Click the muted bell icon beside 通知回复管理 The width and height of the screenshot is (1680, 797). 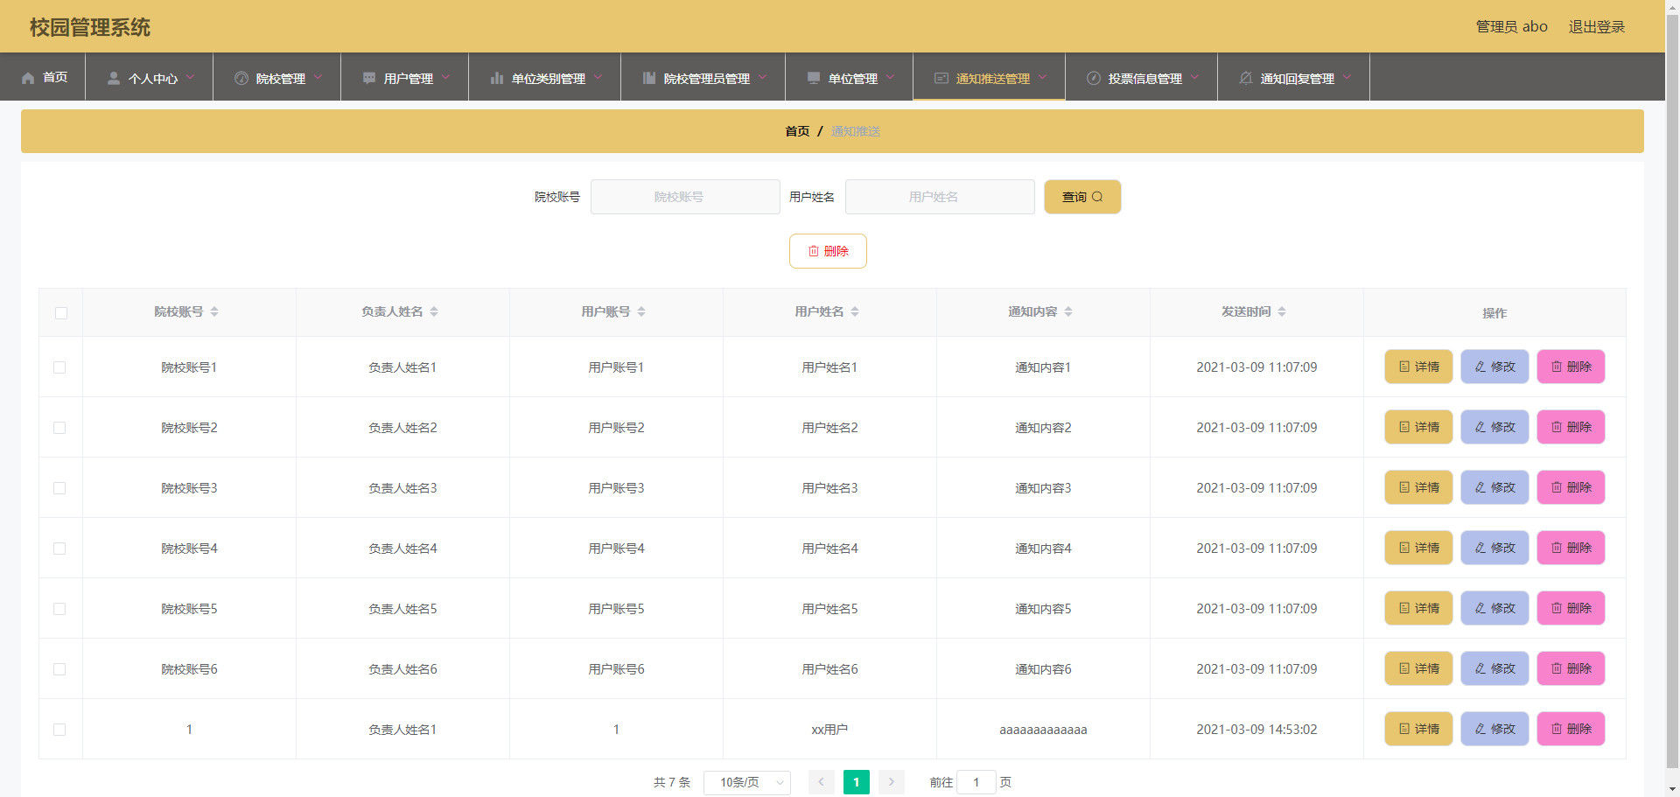point(1246,78)
